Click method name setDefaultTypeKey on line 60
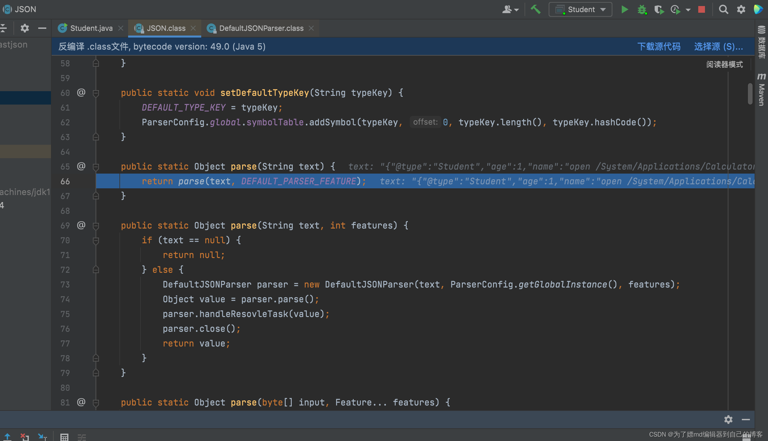Image resolution: width=768 pixels, height=441 pixels. point(265,93)
